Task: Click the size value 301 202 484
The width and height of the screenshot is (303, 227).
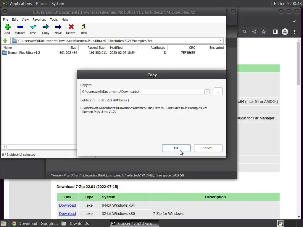Action: [x=68, y=53]
